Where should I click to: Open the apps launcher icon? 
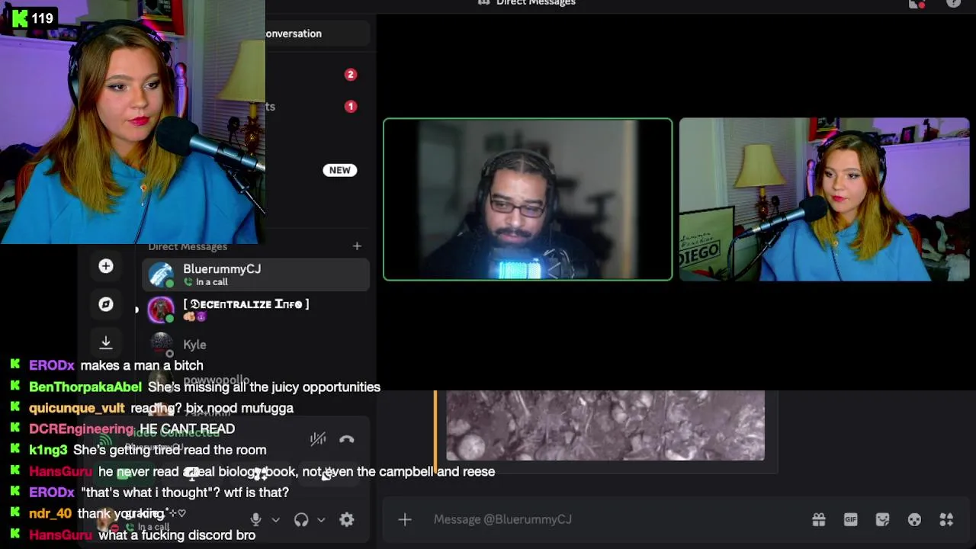[x=946, y=519]
